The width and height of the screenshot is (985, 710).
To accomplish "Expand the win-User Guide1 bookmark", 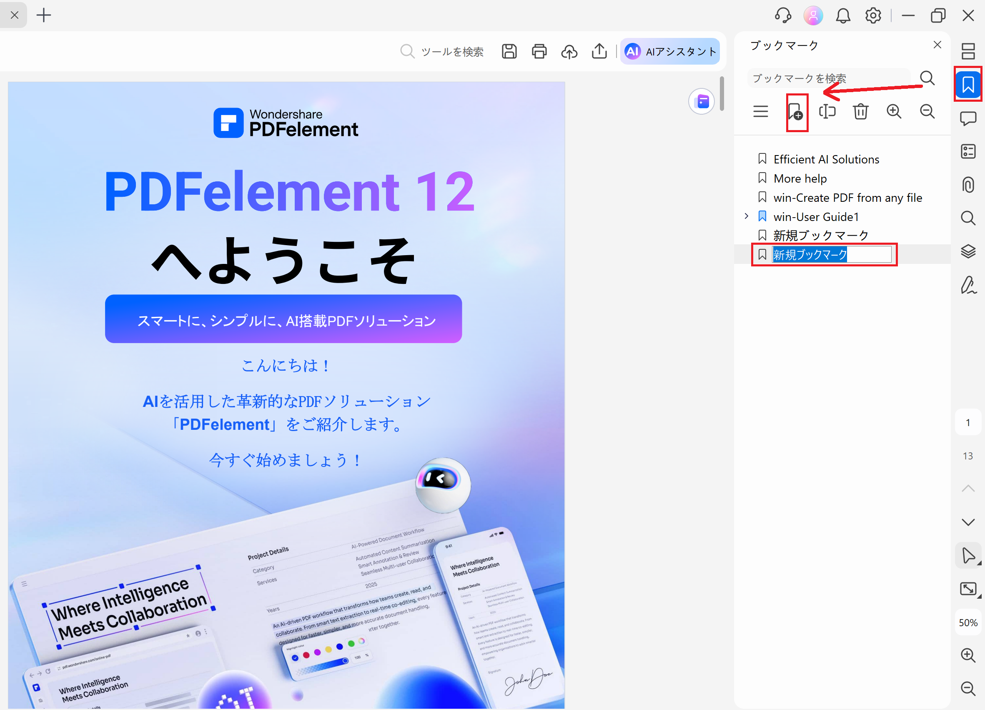I will (x=746, y=216).
